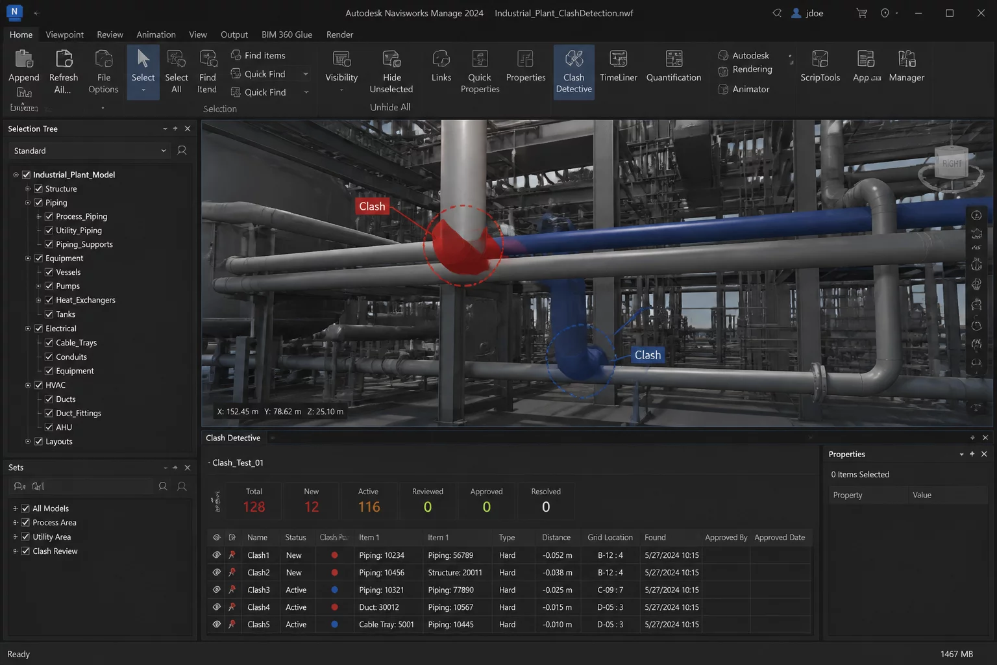Toggle the Vessels checkbox
The width and height of the screenshot is (997, 665).
(49, 272)
